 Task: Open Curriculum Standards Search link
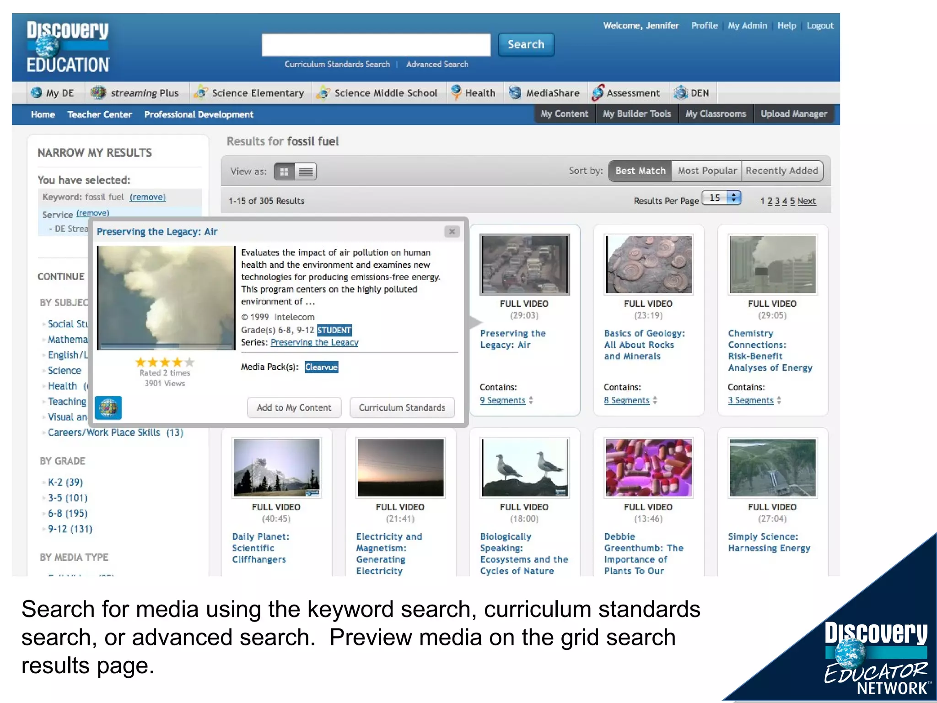tap(337, 65)
